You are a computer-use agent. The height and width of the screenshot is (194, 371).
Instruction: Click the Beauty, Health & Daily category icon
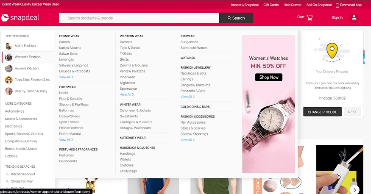tap(9, 91)
